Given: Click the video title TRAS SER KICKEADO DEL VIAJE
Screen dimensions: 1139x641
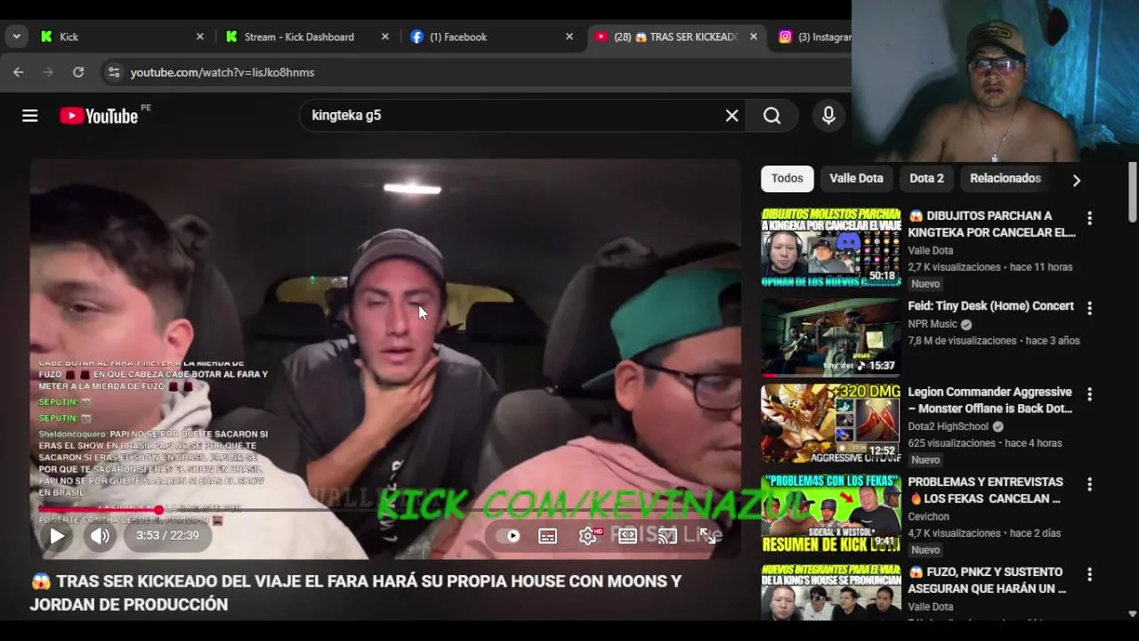Looking at the screenshot, I should [355, 593].
